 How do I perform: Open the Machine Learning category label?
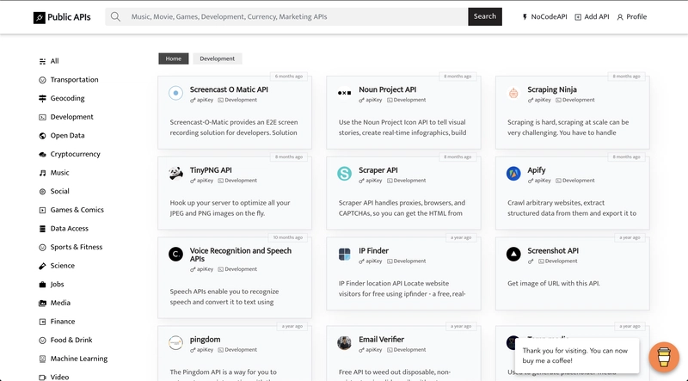(x=78, y=359)
